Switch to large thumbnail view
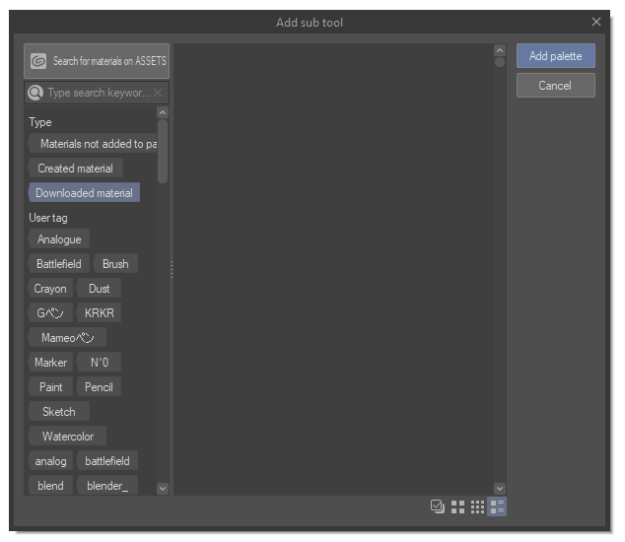Viewport: 625px width, 542px height. click(457, 507)
